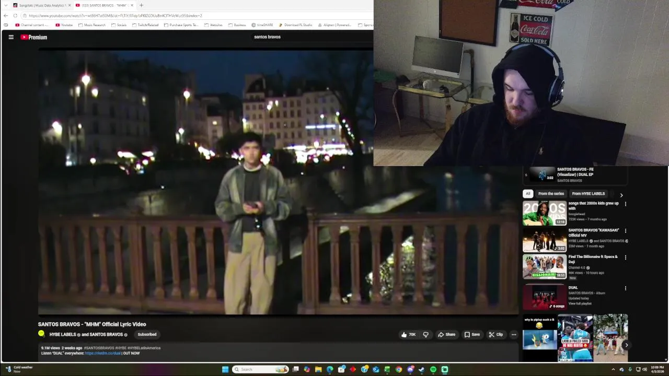The height and width of the screenshot is (376, 669).
Task: Select the All filter chip
Action: point(528,194)
